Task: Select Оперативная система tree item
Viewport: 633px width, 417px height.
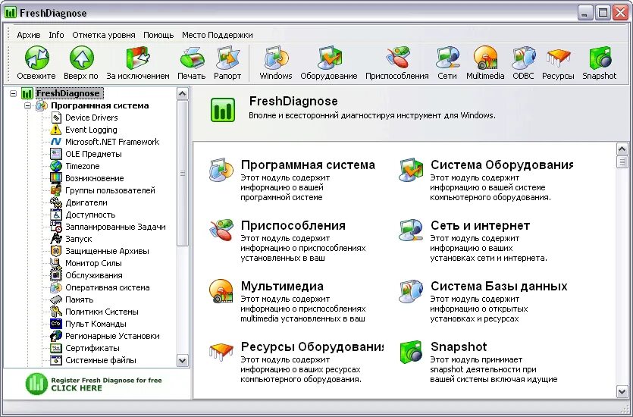Action: (x=108, y=287)
